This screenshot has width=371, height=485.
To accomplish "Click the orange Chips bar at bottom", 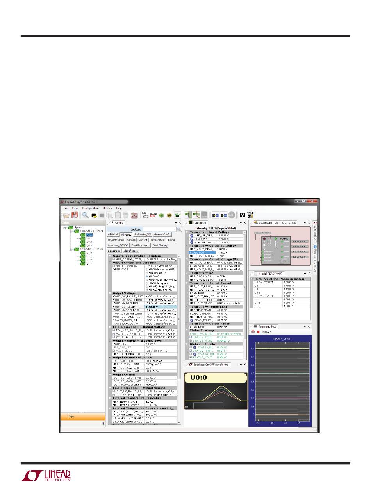I will coord(82,417).
